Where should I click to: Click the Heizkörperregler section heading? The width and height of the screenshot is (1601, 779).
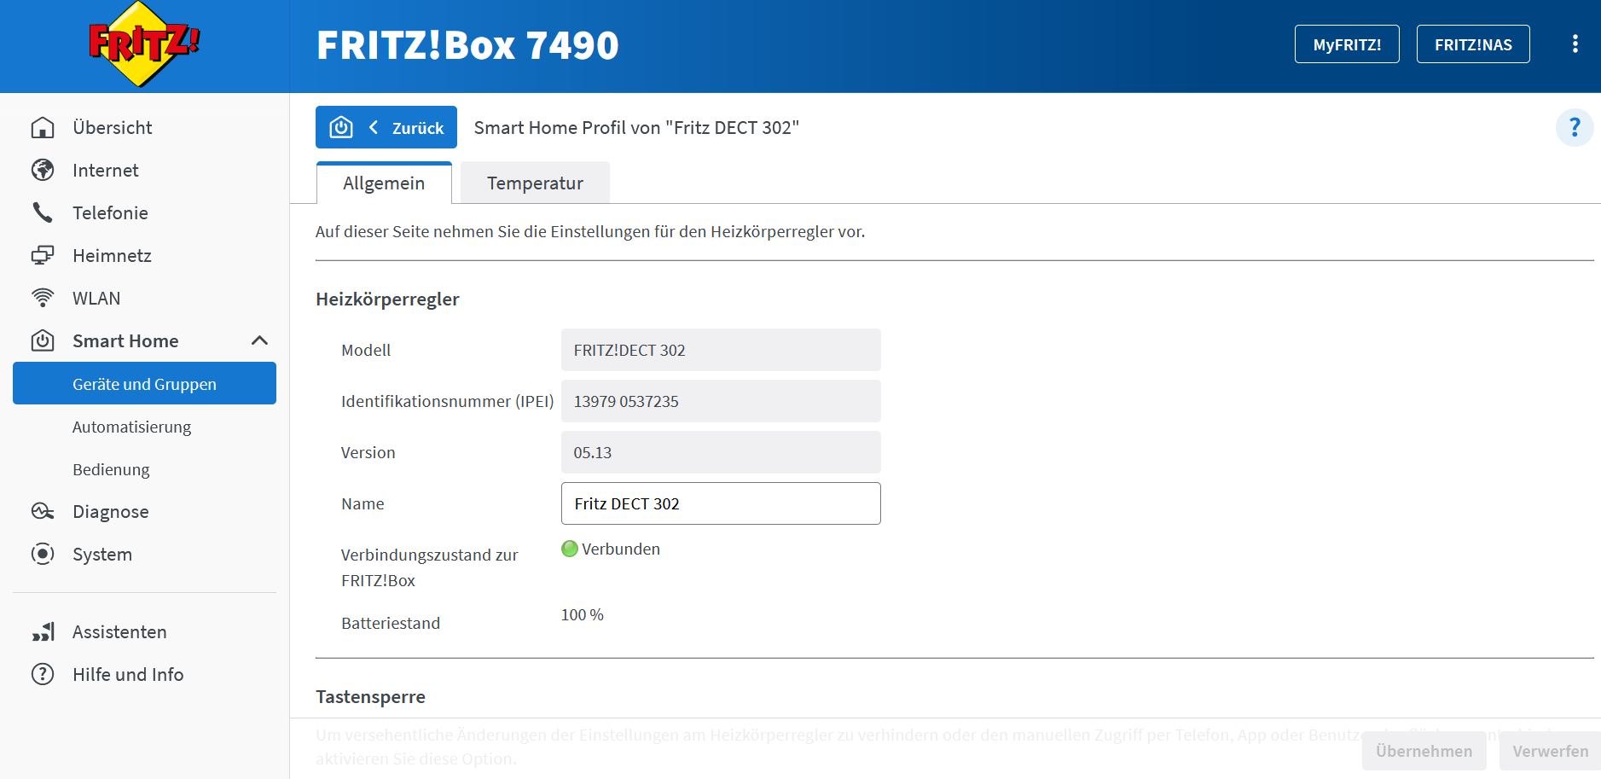click(x=387, y=299)
